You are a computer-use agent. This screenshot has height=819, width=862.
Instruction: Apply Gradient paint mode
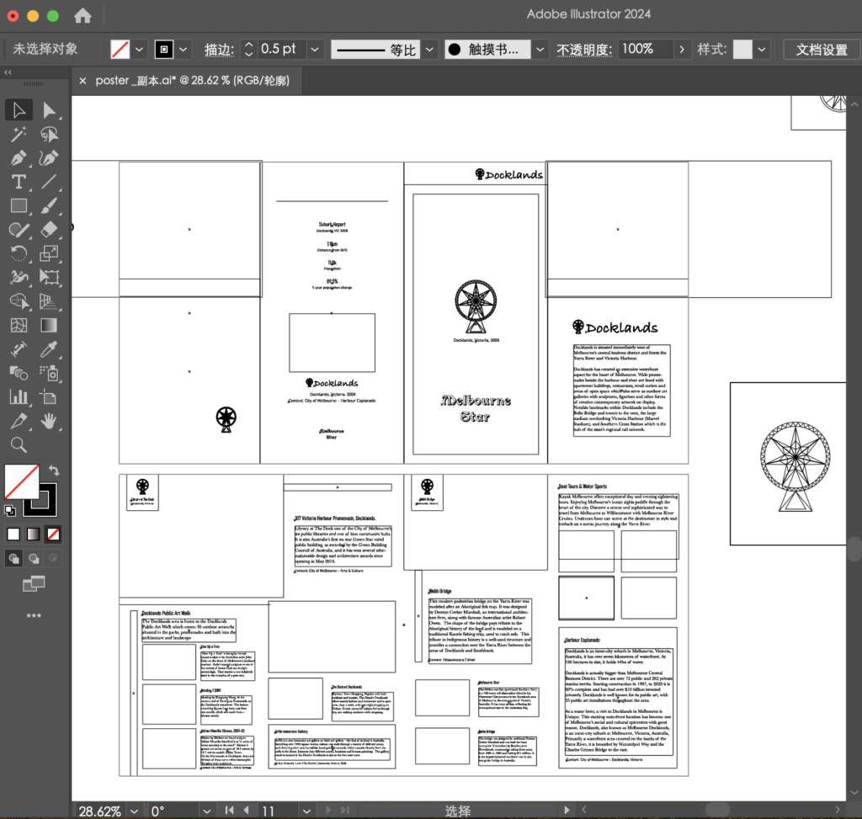[x=34, y=534]
